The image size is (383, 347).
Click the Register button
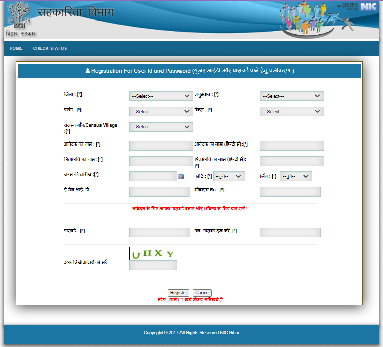[178, 293]
